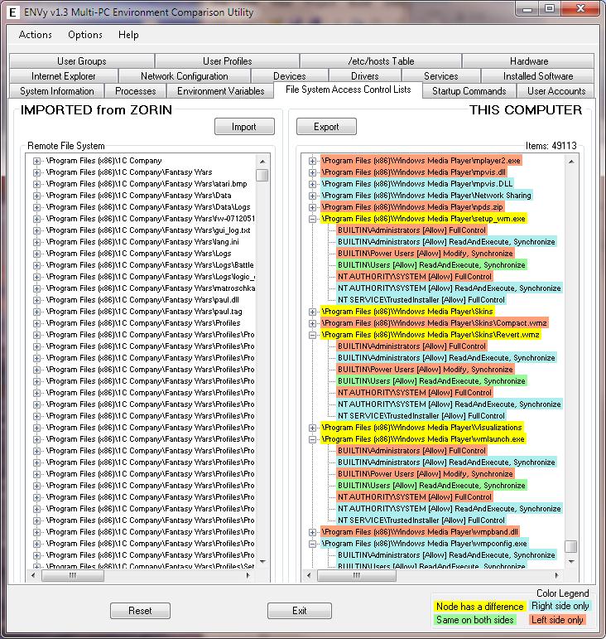Open the Hardware tab
This screenshot has height=639, width=606.
click(x=529, y=61)
